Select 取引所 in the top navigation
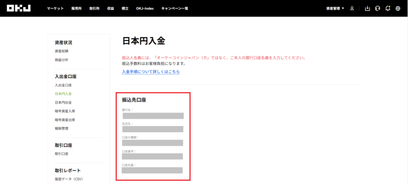The height and width of the screenshot is (185, 408). [x=94, y=8]
